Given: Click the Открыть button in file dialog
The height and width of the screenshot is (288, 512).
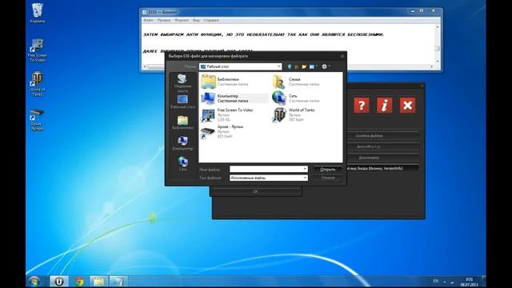Looking at the screenshot, I should 327,169.
